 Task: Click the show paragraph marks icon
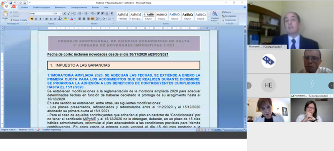(x=112, y=14)
